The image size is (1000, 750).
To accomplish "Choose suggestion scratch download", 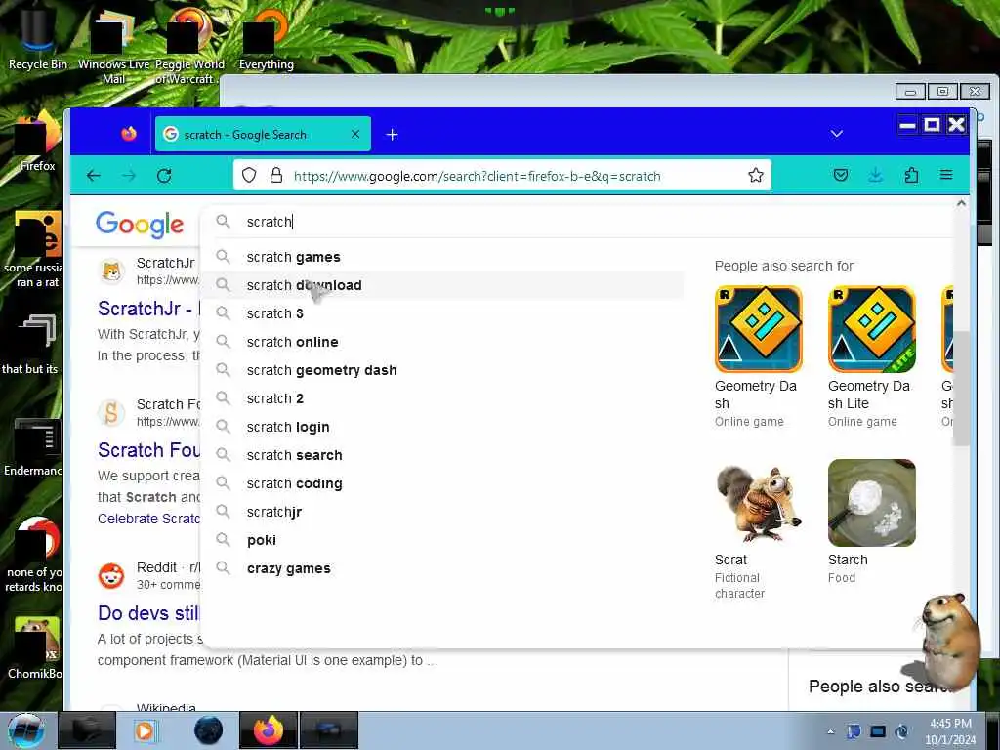I will click(x=442, y=285).
